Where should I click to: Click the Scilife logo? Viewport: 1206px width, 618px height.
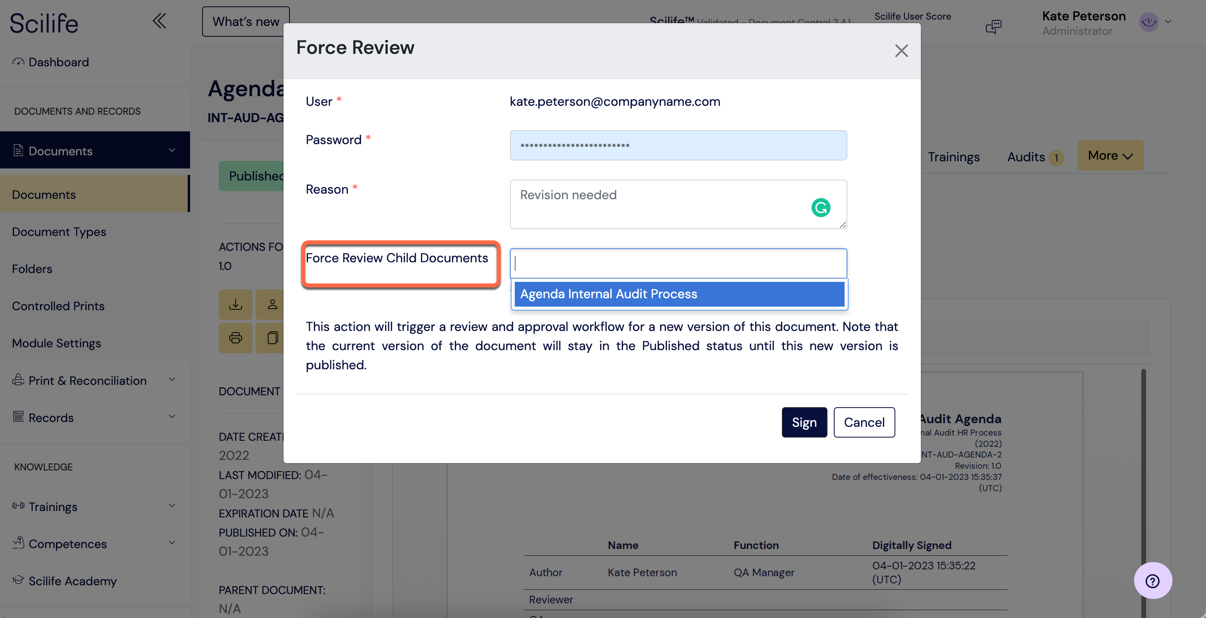(x=44, y=23)
